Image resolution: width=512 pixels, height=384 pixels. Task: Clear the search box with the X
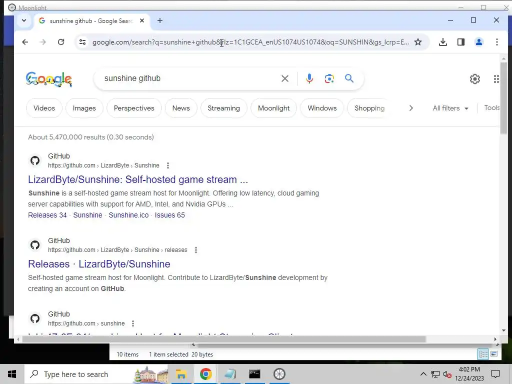coord(284,78)
